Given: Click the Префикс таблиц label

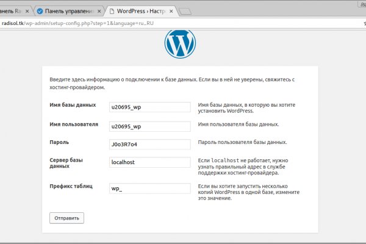Looking at the screenshot, I should click(x=71, y=186).
